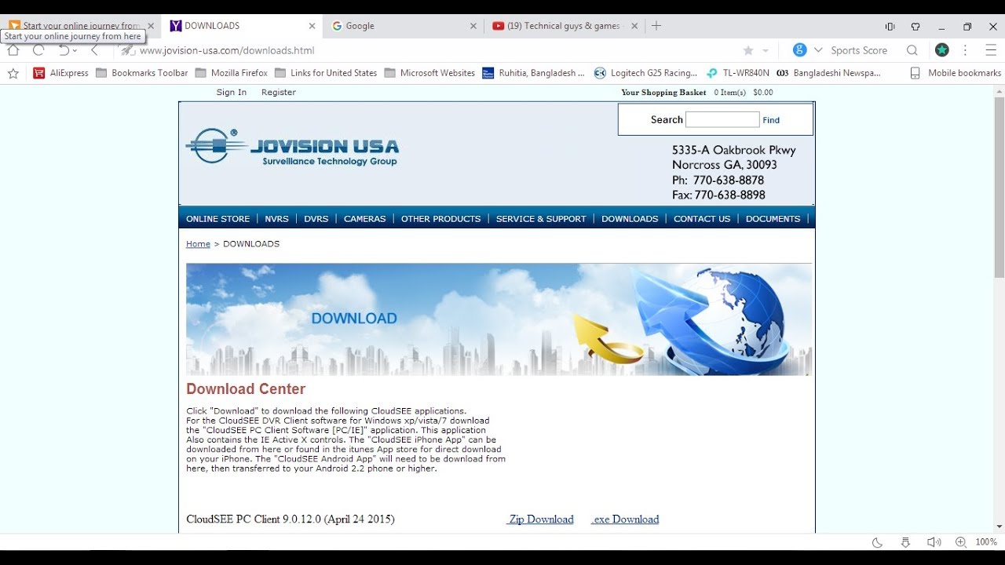This screenshot has width=1005, height=565.
Task: Click the undo closed tab arrow icon
Action: [64, 50]
